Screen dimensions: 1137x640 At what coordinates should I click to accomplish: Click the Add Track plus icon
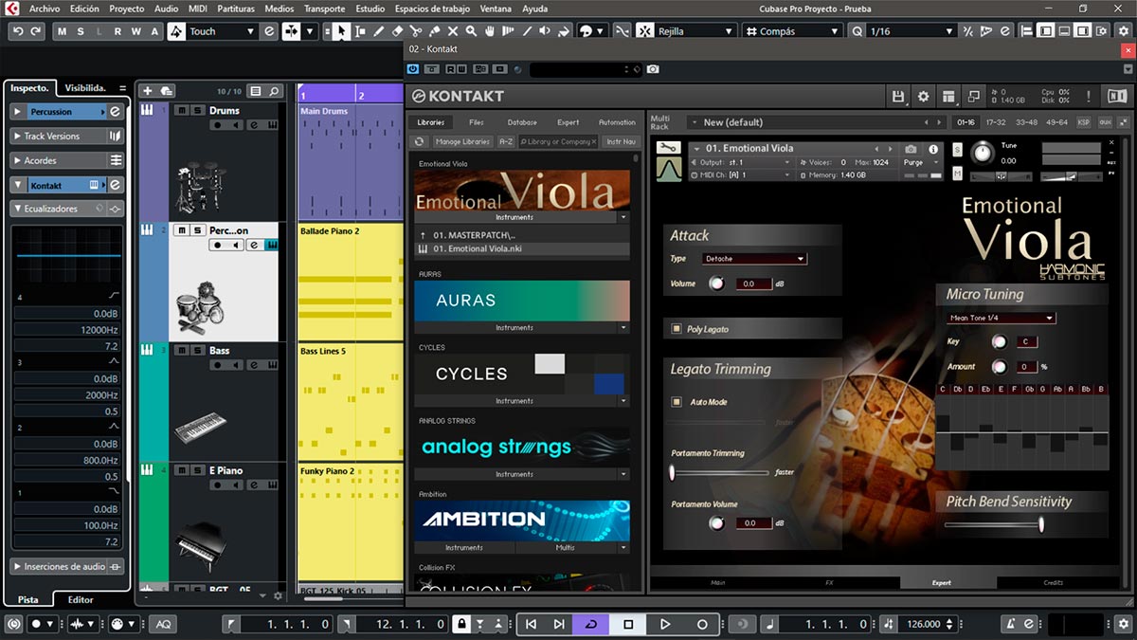147,91
